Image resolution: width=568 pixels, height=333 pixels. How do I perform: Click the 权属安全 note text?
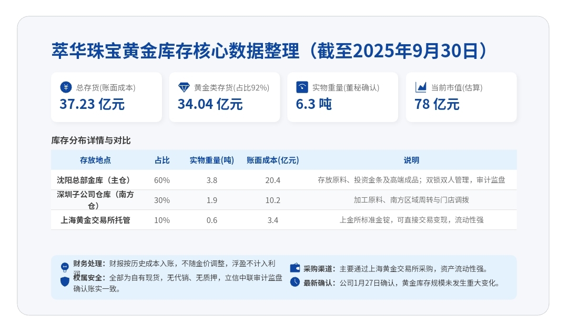(178, 284)
